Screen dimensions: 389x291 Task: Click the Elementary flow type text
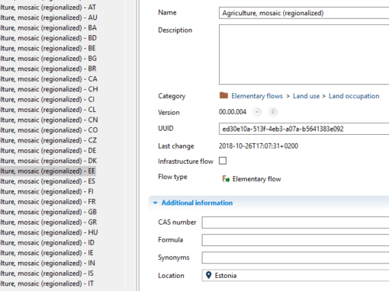coord(256,179)
